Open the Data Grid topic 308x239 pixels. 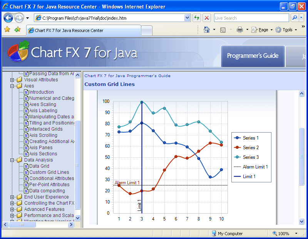click(x=39, y=166)
